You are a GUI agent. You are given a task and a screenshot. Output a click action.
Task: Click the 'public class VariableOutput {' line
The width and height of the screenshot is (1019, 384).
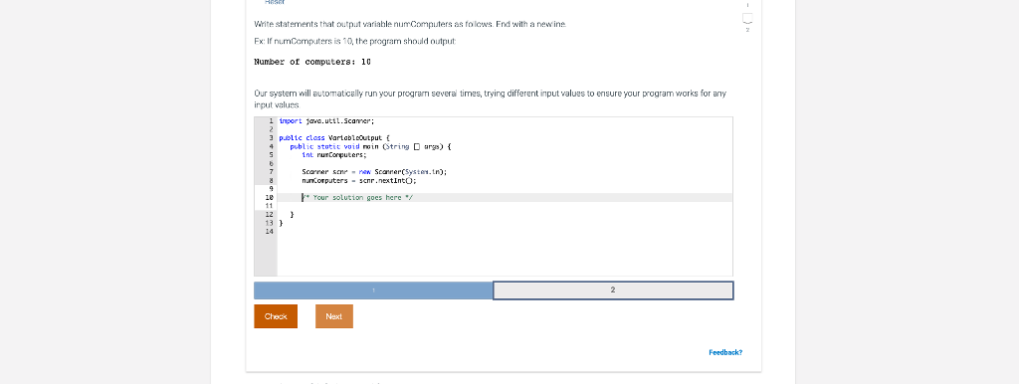pos(334,137)
